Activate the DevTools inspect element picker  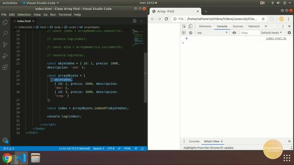[x=184, y=27]
